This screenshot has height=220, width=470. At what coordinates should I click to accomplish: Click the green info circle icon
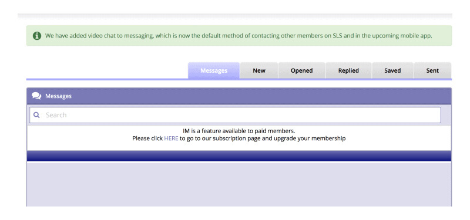(x=37, y=36)
